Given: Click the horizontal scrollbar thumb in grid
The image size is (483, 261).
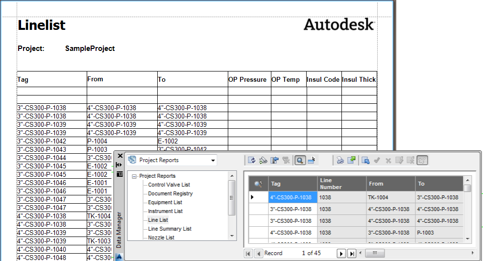Looking at the screenshot, I should [375, 253].
